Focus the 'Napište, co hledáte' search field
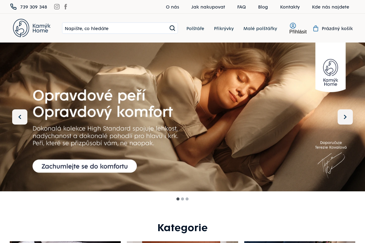The width and height of the screenshot is (365, 243). click(x=116, y=28)
